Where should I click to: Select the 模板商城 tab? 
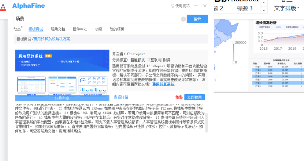point(36,29)
